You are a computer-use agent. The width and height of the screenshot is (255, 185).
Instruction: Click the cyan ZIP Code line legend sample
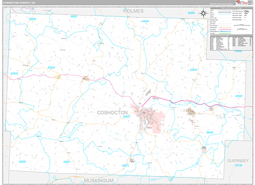click(x=224, y=14)
